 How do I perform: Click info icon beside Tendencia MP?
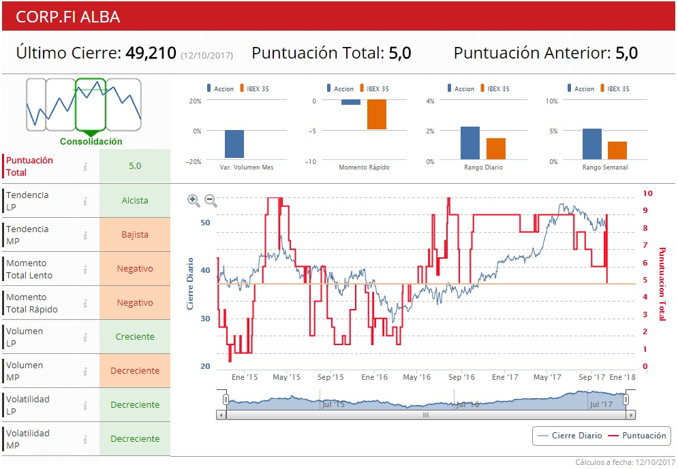pos(85,235)
